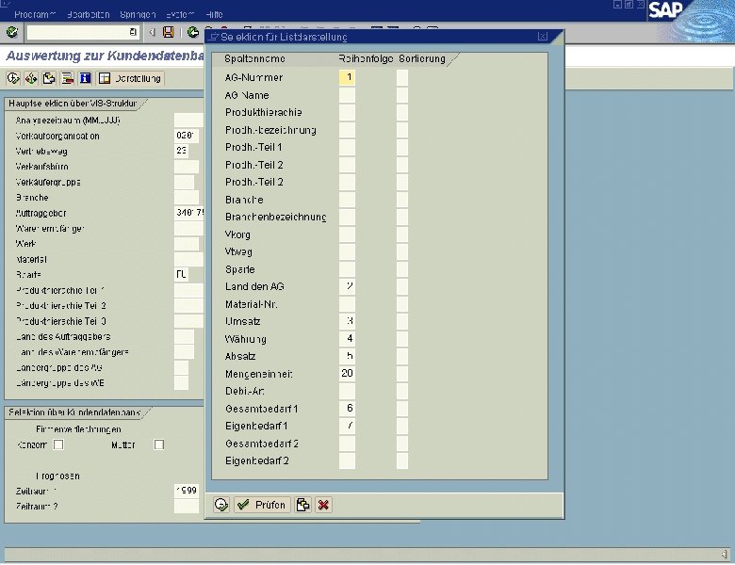This screenshot has width=735, height=565.
Task: Open the Bearbeiten menu
Action: point(89,14)
